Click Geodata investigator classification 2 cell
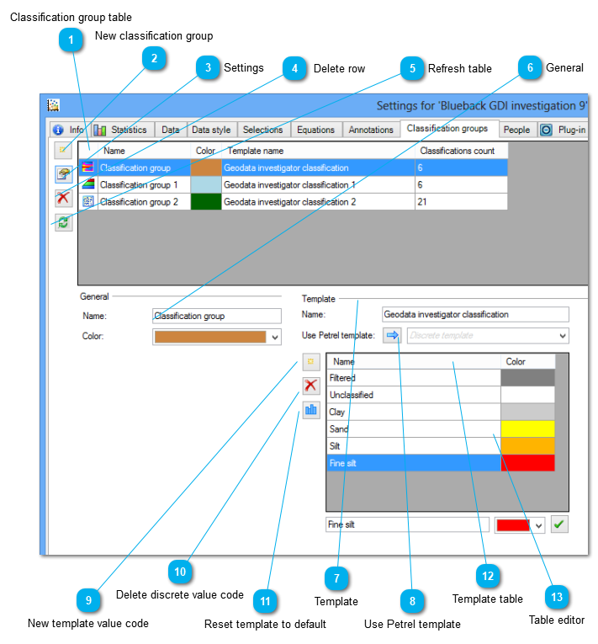 318,202
